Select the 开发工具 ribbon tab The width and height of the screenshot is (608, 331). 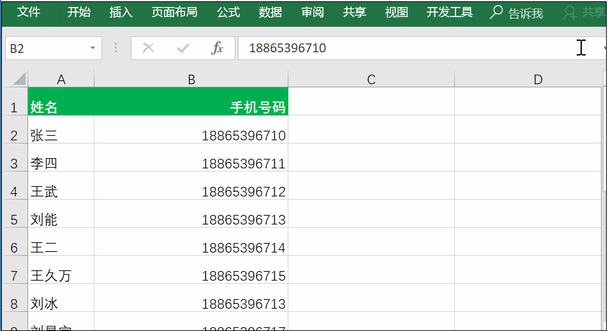click(449, 12)
